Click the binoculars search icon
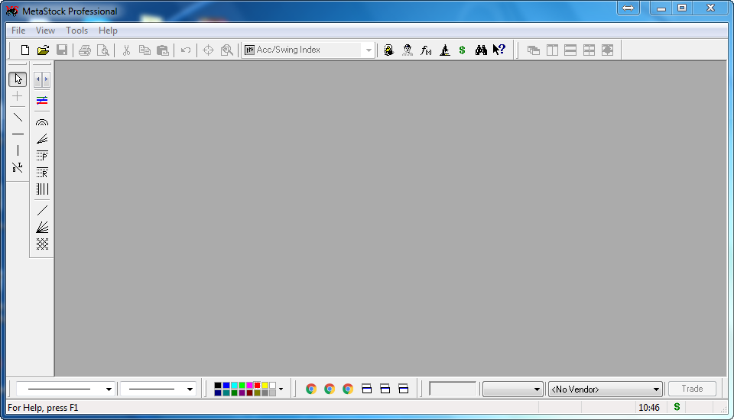The image size is (734, 420). click(x=481, y=50)
